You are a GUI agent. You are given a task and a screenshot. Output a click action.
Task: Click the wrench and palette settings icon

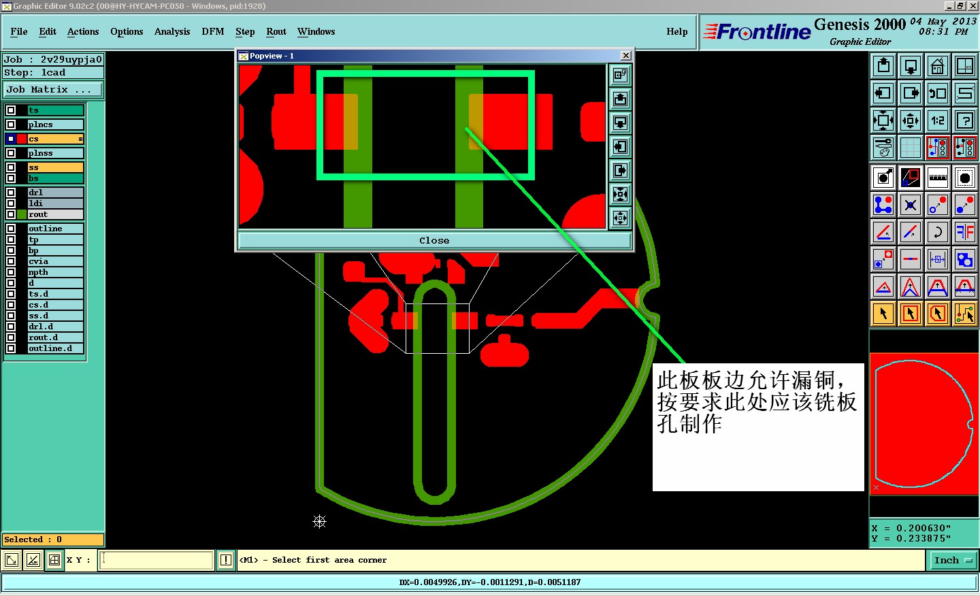[883, 148]
